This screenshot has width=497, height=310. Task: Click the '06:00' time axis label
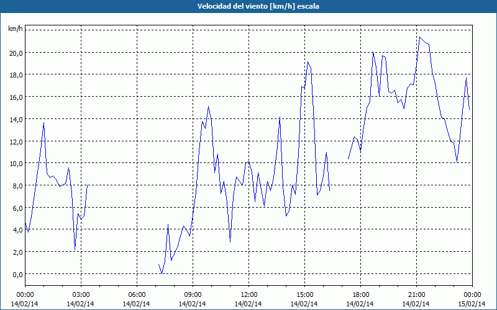click(137, 295)
